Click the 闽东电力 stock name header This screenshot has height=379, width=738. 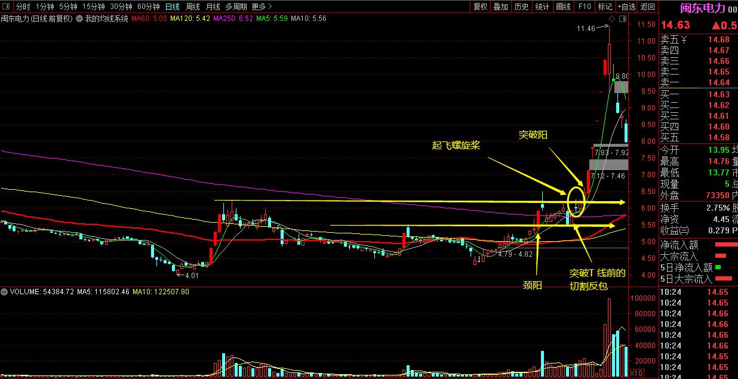click(702, 8)
